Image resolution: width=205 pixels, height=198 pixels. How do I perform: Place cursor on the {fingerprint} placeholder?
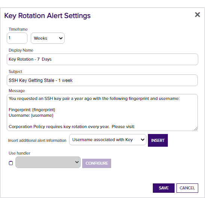click(44, 110)
